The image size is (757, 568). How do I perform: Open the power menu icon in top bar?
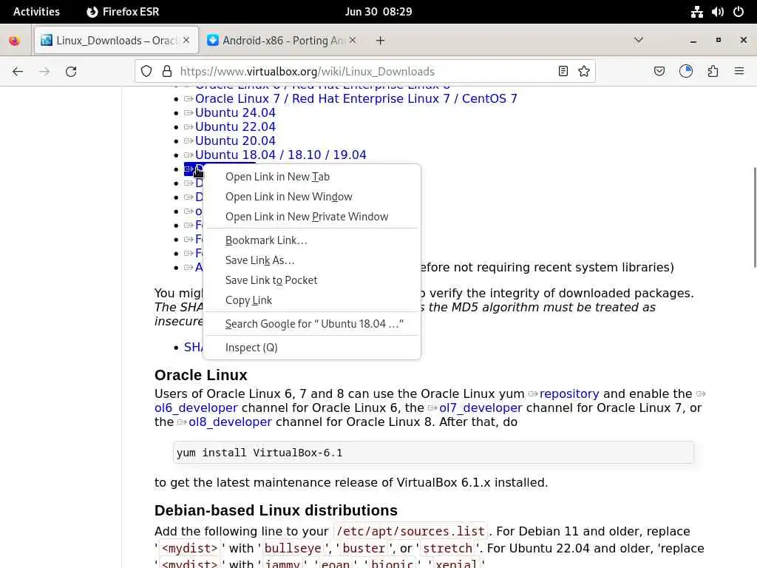pyautogui.click(x=739, y=12)
